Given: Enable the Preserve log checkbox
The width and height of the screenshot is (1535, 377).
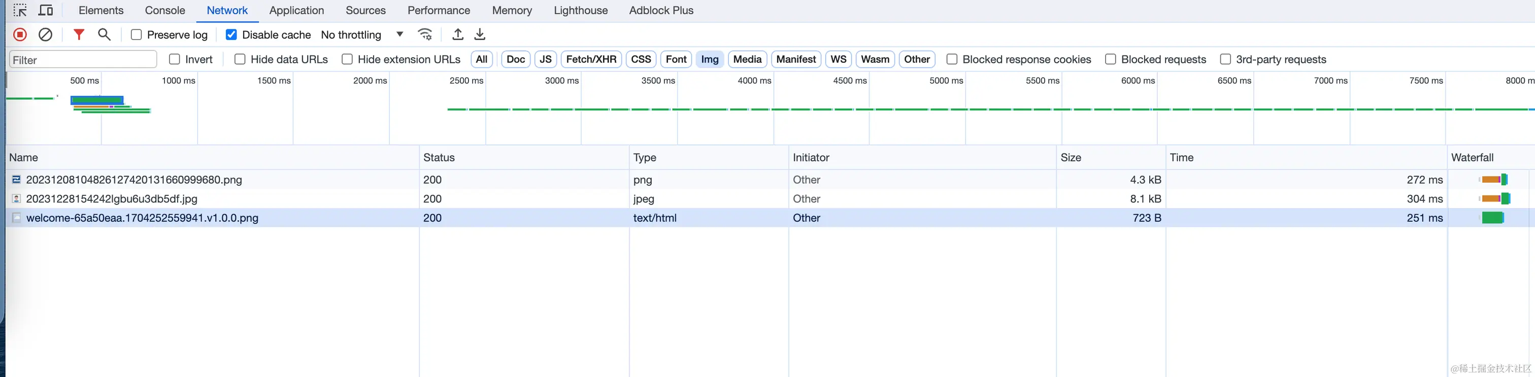Looking at the screenshot, I should 137,35.
